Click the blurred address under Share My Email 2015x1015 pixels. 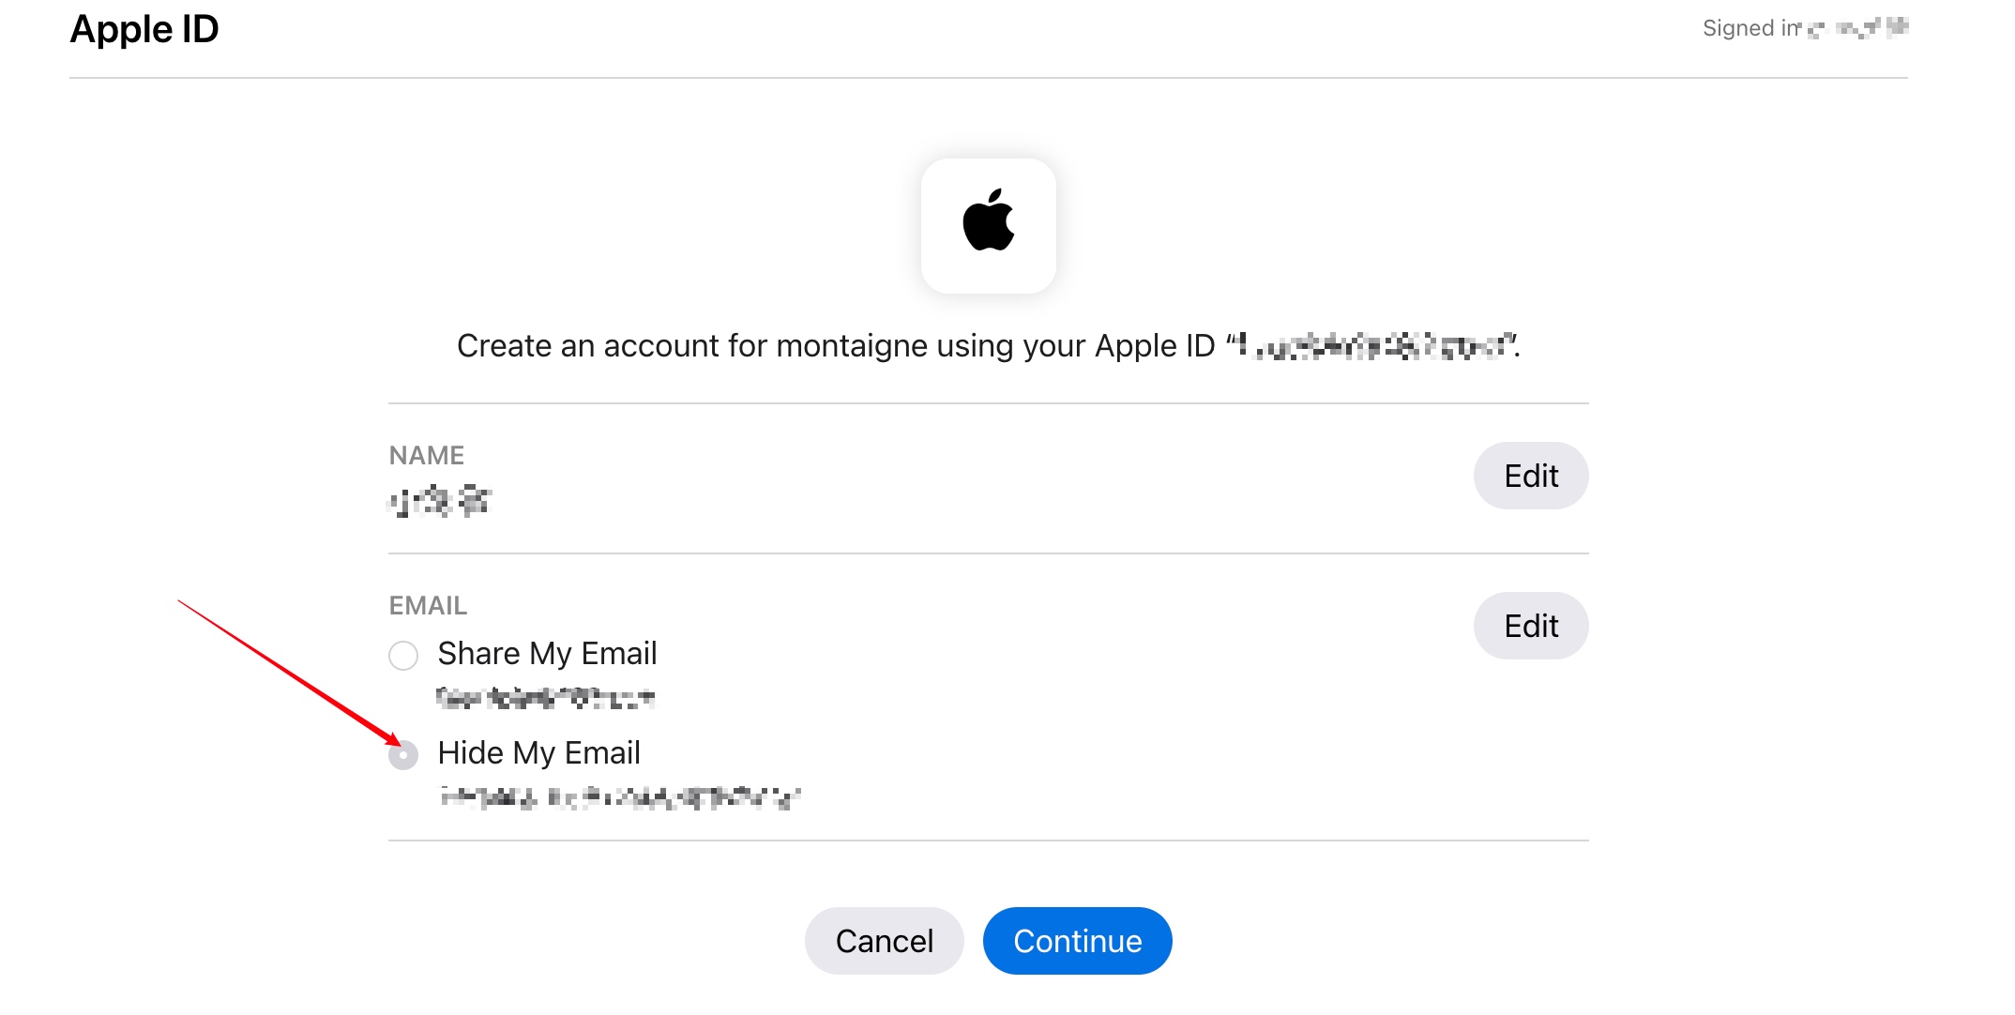[x=545, y=697]
